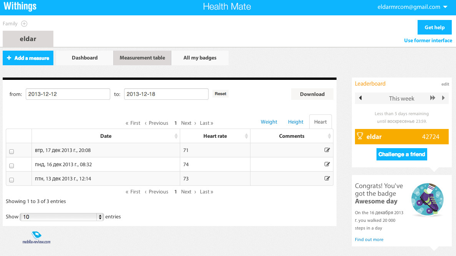
Task: Open edit comment icon for 17 дек row
Action: coord(327,150)
